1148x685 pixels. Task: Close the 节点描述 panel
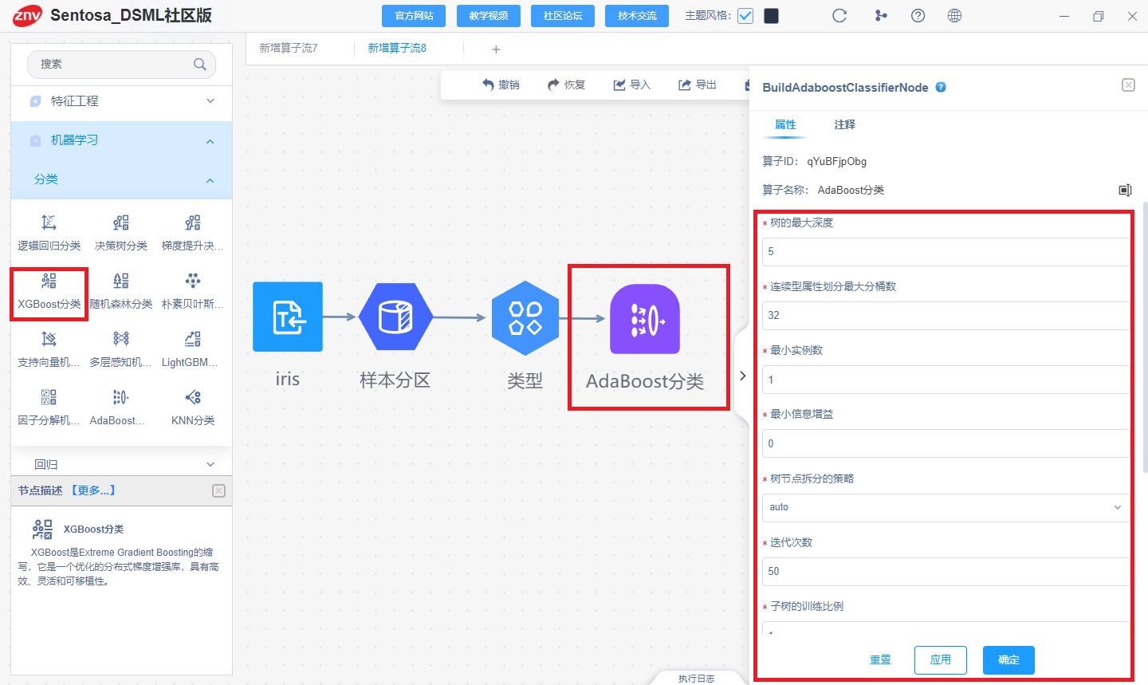pos(219,490)
